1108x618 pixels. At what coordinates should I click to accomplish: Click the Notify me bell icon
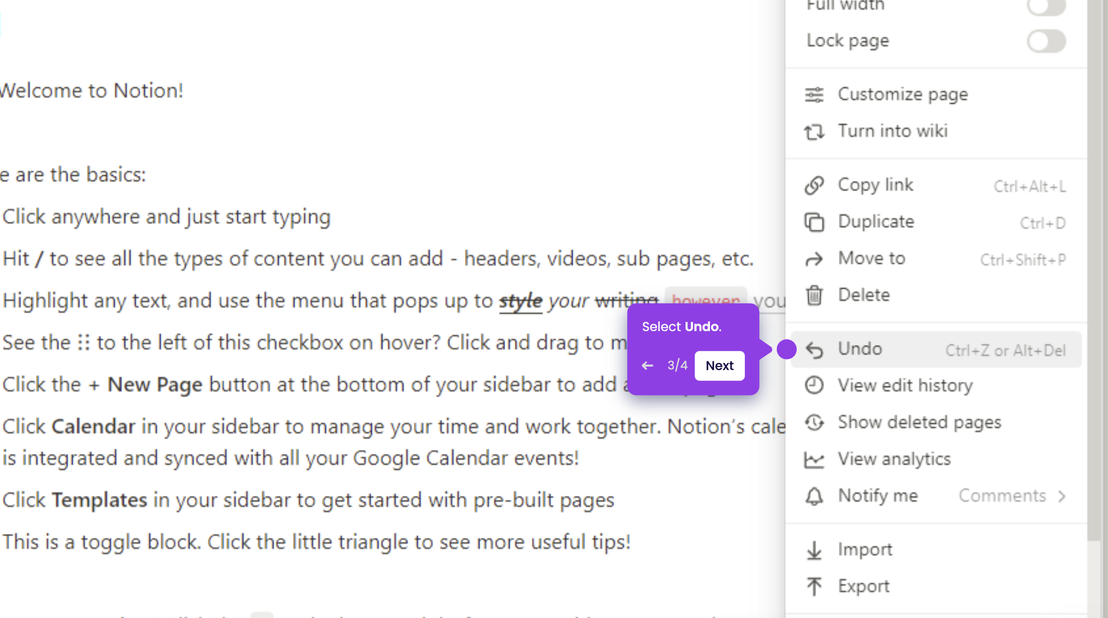tap(815, 496)
